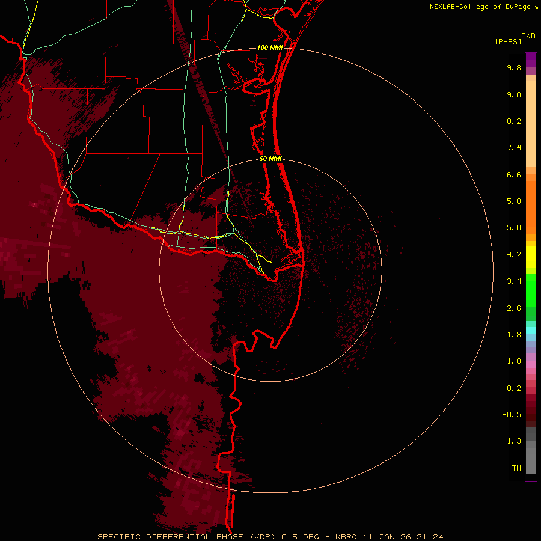541x541 pixels.
Task: Click the 5.0 value on the color scale
Action: click(x=514, y=228)
